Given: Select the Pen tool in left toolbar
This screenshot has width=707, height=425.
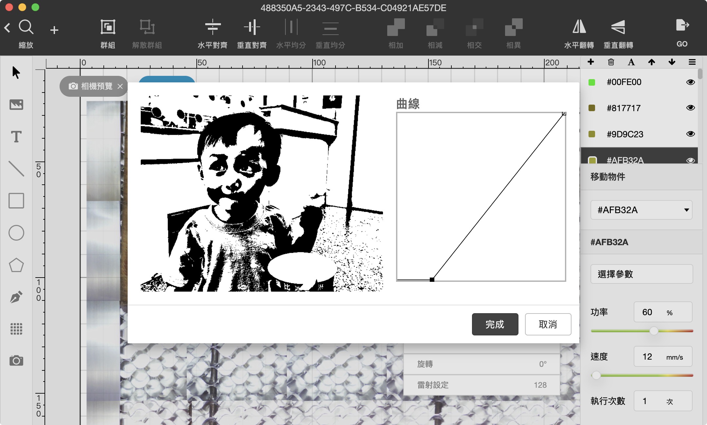Looking at the screenshot, I should pyautogui.click(x=16, y=297).
